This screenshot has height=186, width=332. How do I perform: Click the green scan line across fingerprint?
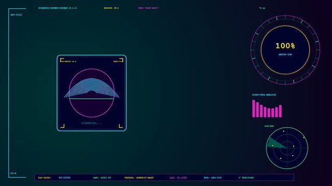(92, 99)
